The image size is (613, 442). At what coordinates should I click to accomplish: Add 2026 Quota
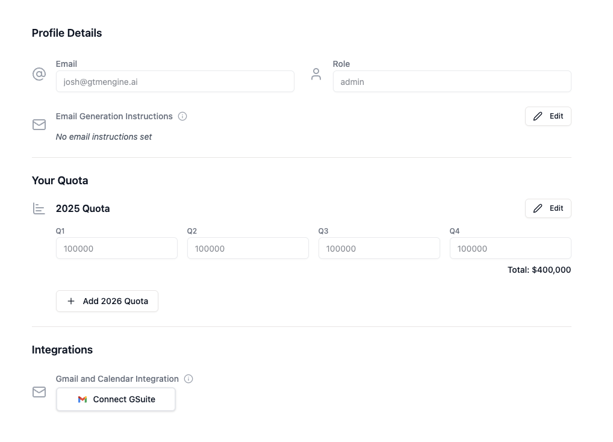click(107, 301)
